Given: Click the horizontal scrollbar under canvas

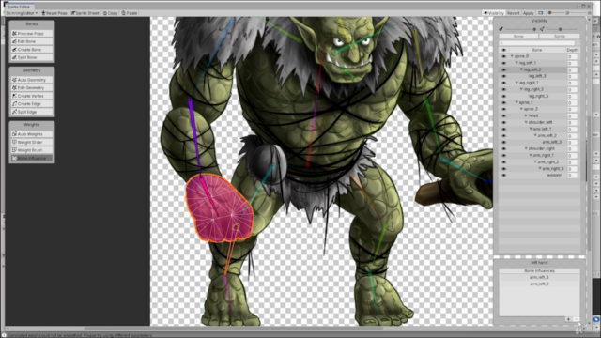Looking at the screenshot, I should (234, 329).
